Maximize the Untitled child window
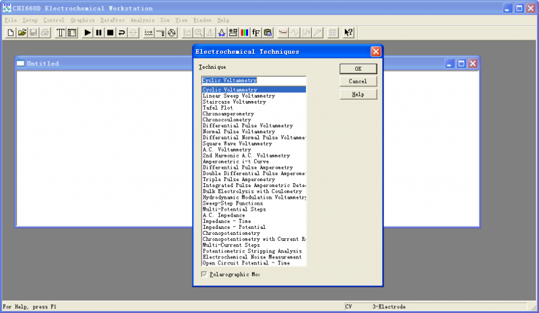Image resolution: width=539 pixels, height=313 pixels. click(x=462, y=63)
